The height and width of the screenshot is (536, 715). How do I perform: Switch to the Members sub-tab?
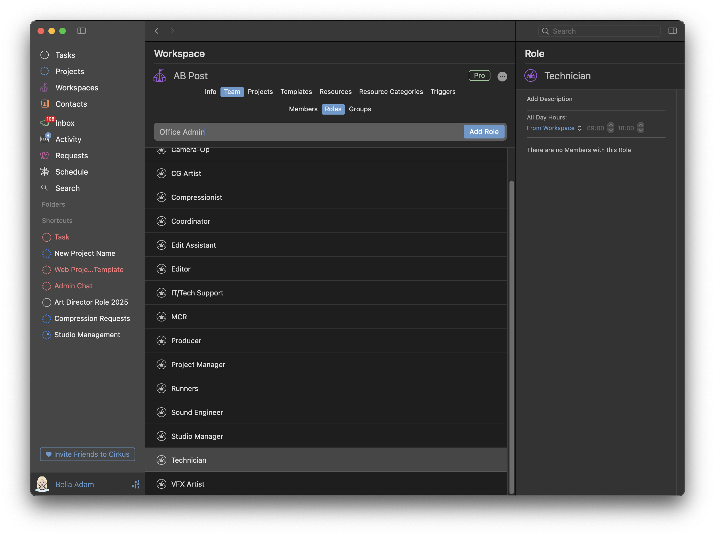click(303, 109)
